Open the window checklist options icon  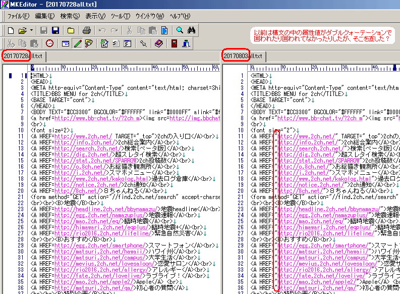click(128, 43)
